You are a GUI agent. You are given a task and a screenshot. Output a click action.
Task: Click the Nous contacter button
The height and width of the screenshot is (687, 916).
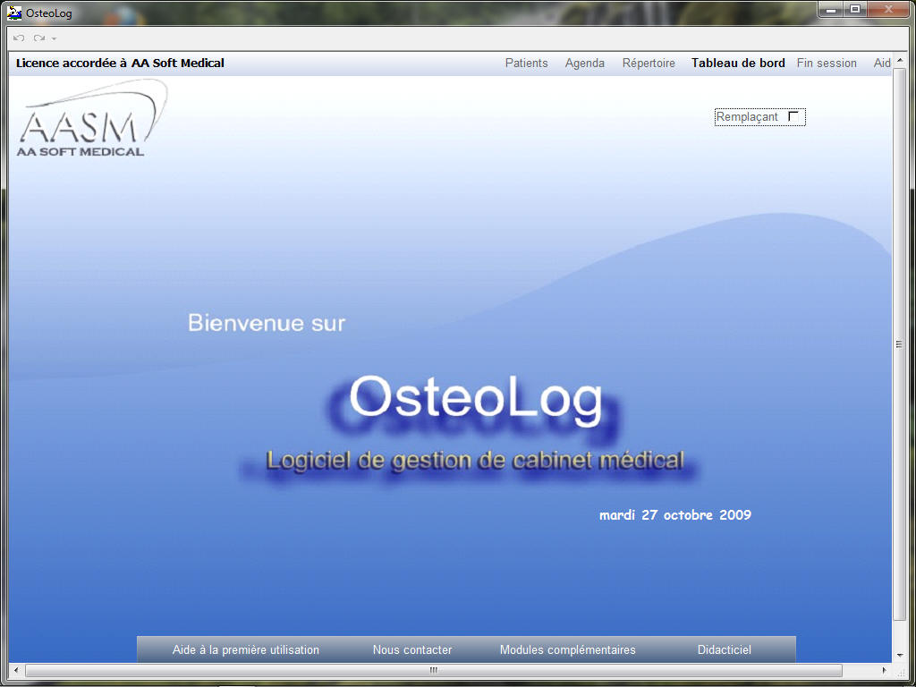coord(412,649)
